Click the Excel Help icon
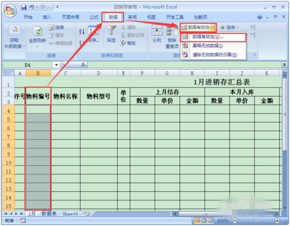 [260, 17]
